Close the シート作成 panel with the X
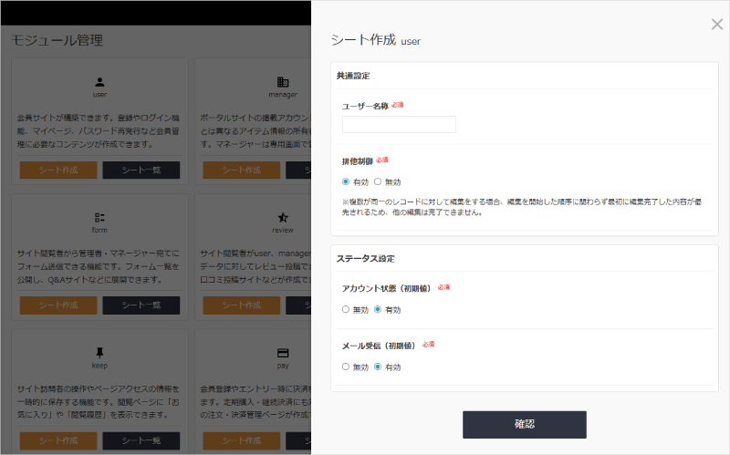Screen dimensions: 730x455 [x=717, y=25]
